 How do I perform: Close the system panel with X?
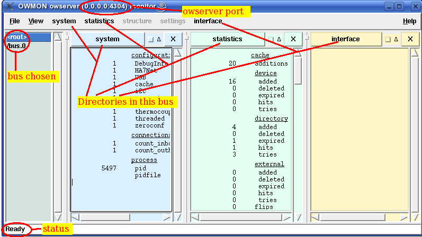pos(173,39)
